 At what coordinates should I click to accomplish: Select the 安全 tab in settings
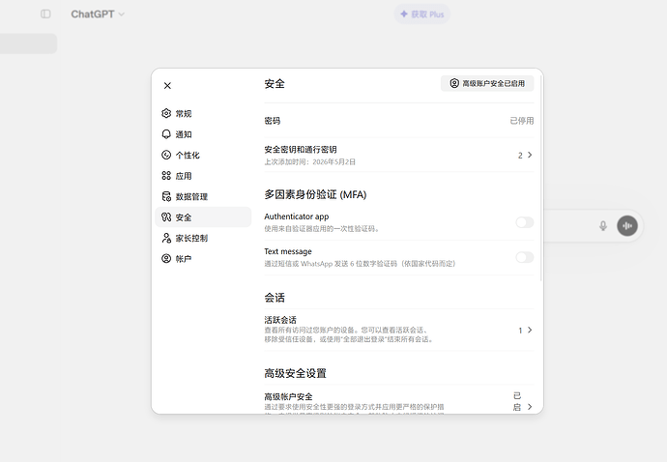pos(203,217)
